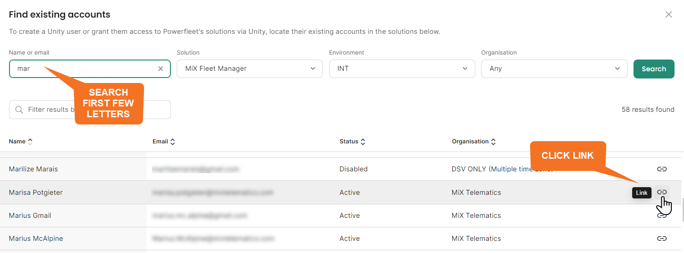Click the magnifier icon in filter box
The image size is (684, 253).
[19, 110]
